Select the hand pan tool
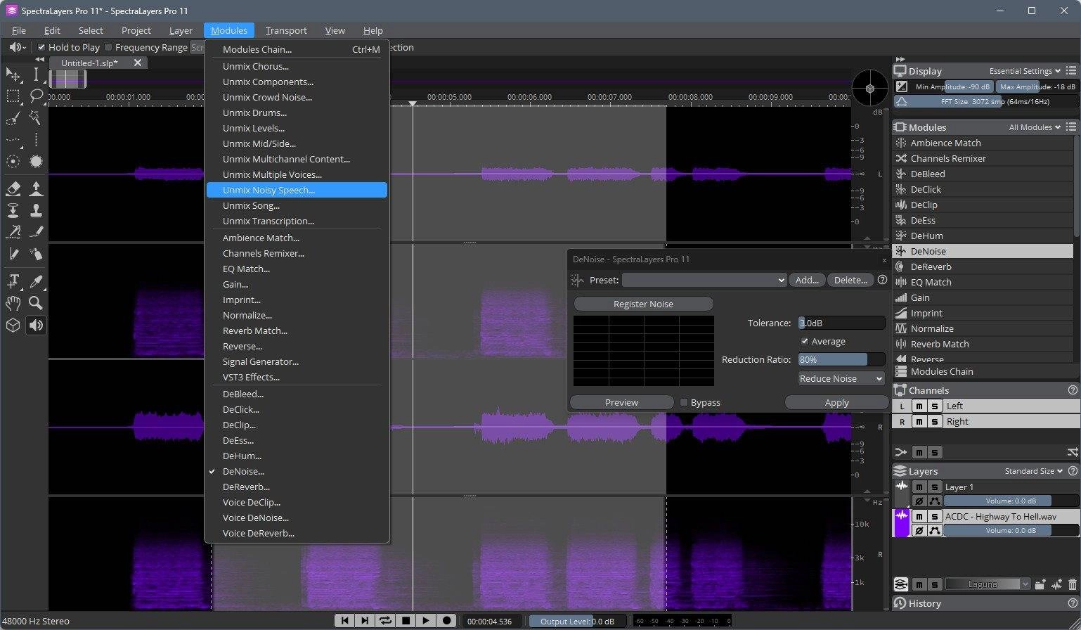This screenshot has height=630, width=1081. click(x=13, y=303)
